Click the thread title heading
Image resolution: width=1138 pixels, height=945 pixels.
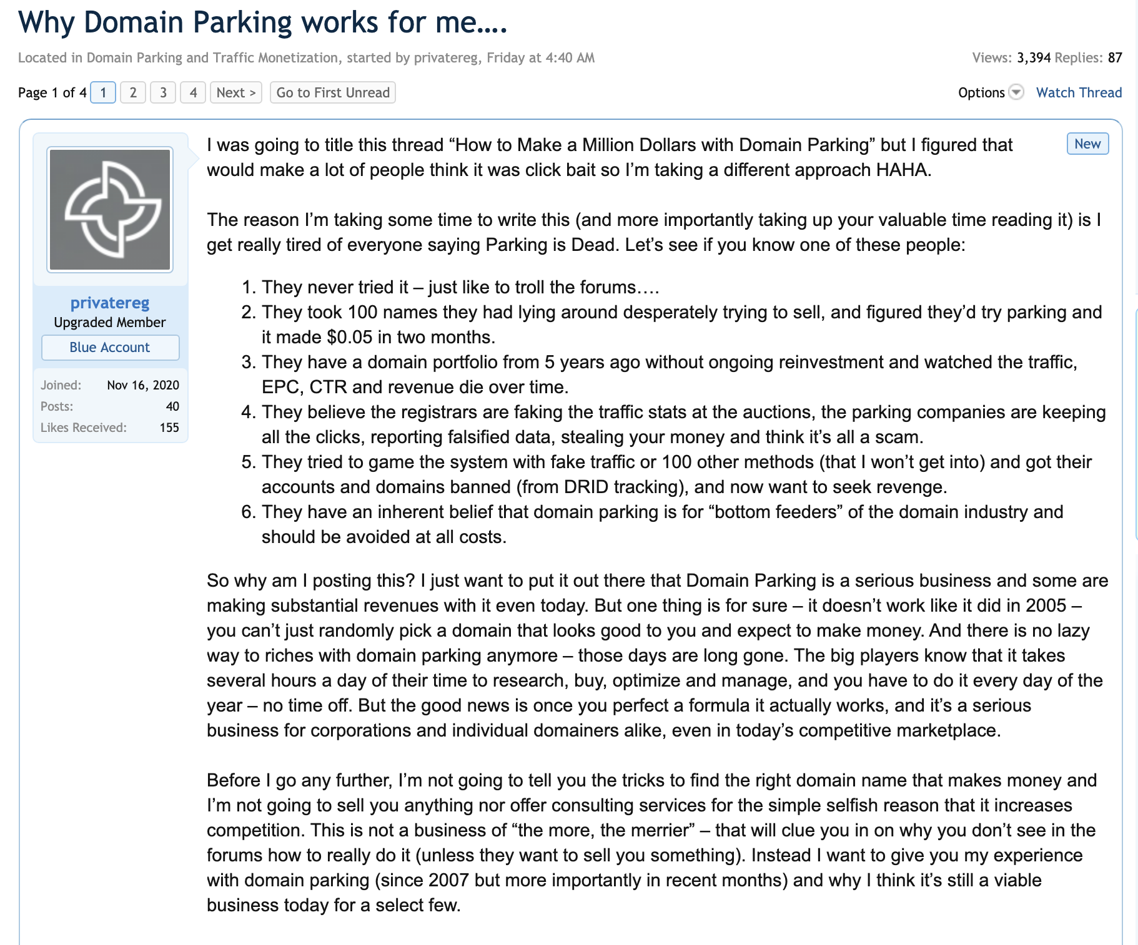[262, 22]
